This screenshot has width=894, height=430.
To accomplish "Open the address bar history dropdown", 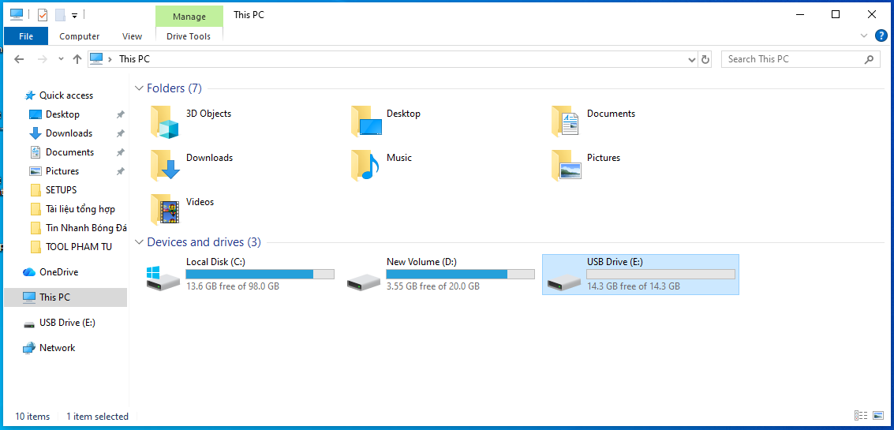I will (x=690, y=59).
